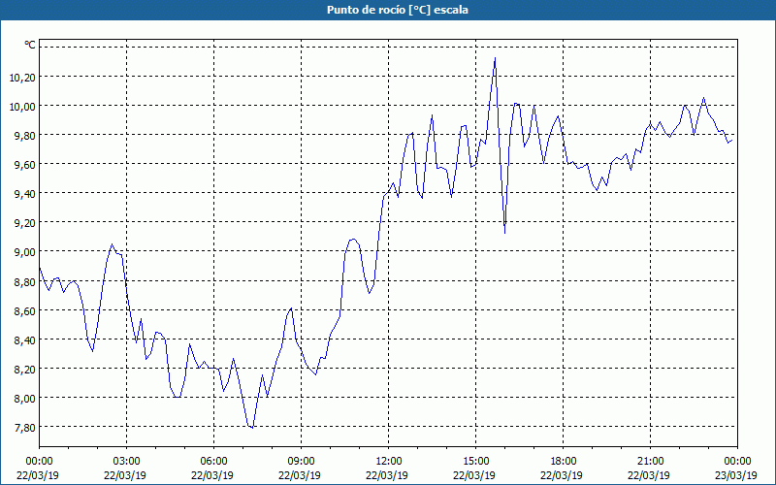Click the 15:00 time axis label
776x485 pixels.
pos(476,462)
